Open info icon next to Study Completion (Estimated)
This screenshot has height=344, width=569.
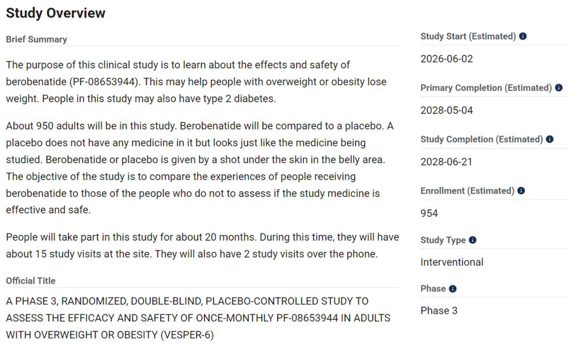click(x=550, y=140)
